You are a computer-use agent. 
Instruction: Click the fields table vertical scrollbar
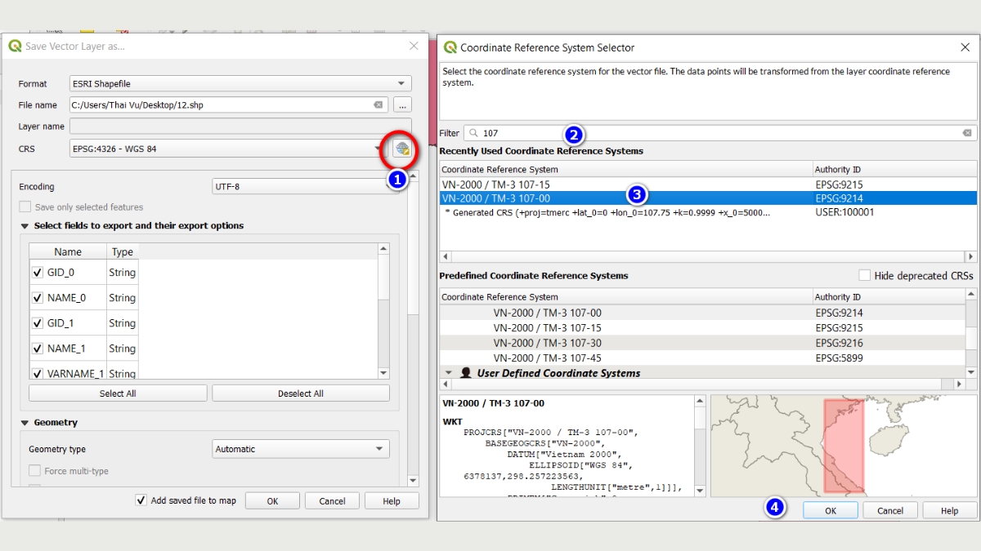(x=383, y=310)
